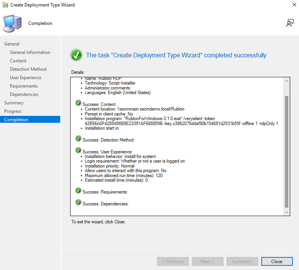299x270 pixels.
Task: Select the Summary step in navigation
Action: pos(14,103)
